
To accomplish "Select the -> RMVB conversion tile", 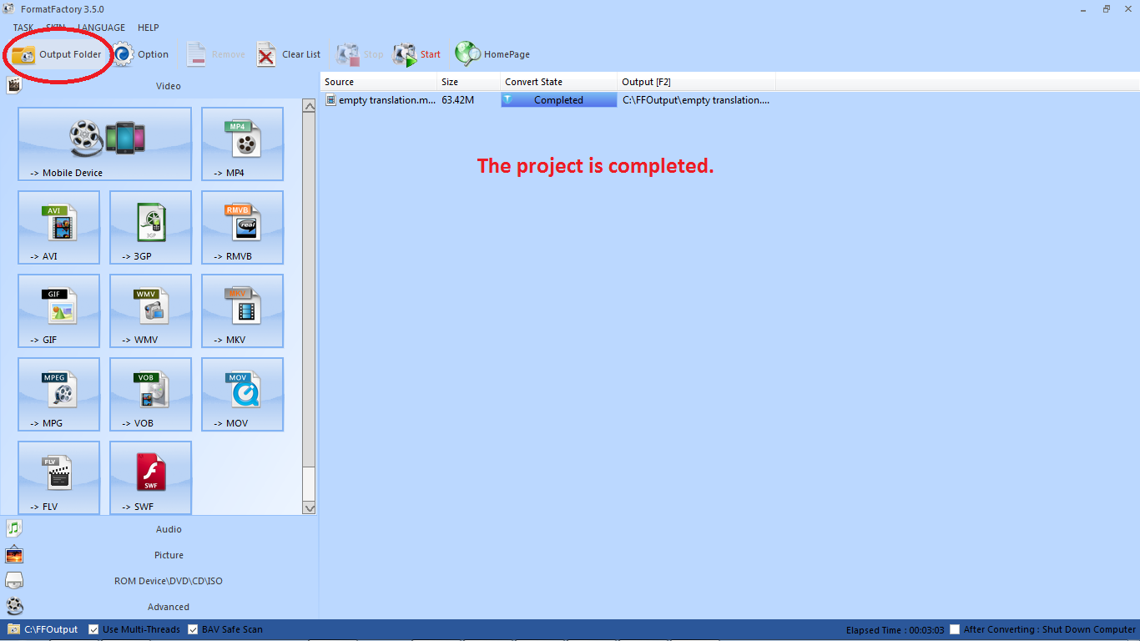I will pos(242,227).
